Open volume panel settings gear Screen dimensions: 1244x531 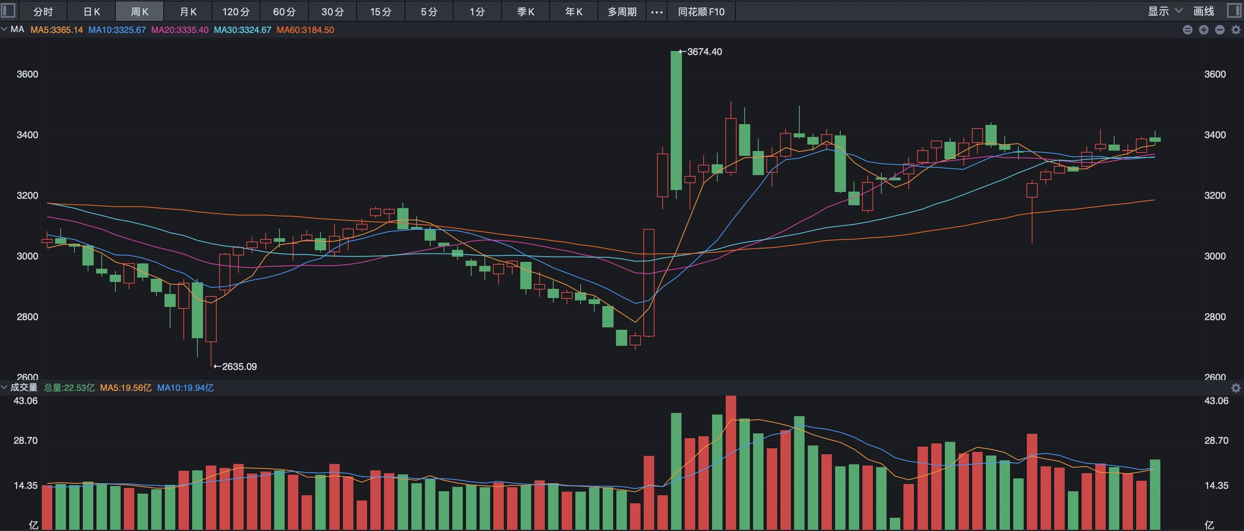click(x=1236, y=388)
